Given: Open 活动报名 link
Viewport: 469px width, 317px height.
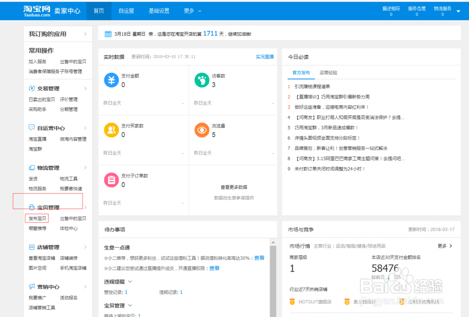Looking at the screenshot, I should pos(68,298).
